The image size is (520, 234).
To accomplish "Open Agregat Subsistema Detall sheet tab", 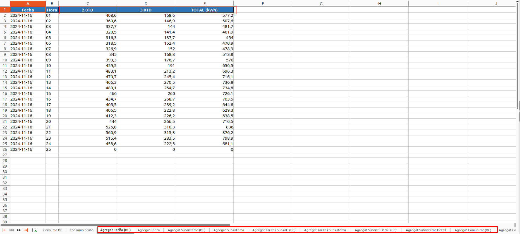I will 426,230.
